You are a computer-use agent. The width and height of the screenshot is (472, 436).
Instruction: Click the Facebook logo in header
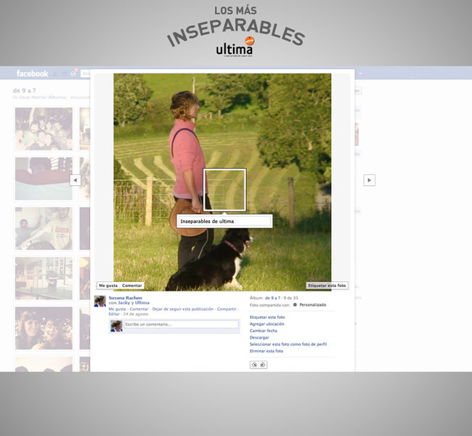click(33, 73)
